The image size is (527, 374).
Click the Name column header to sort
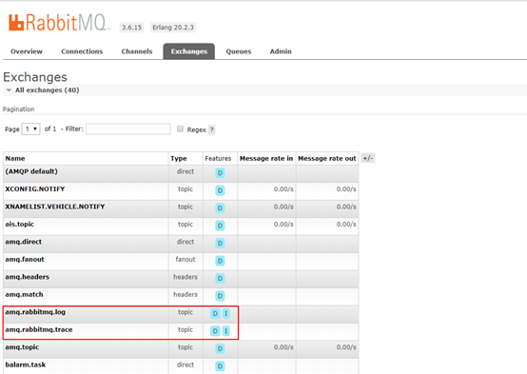pos(15,158)
